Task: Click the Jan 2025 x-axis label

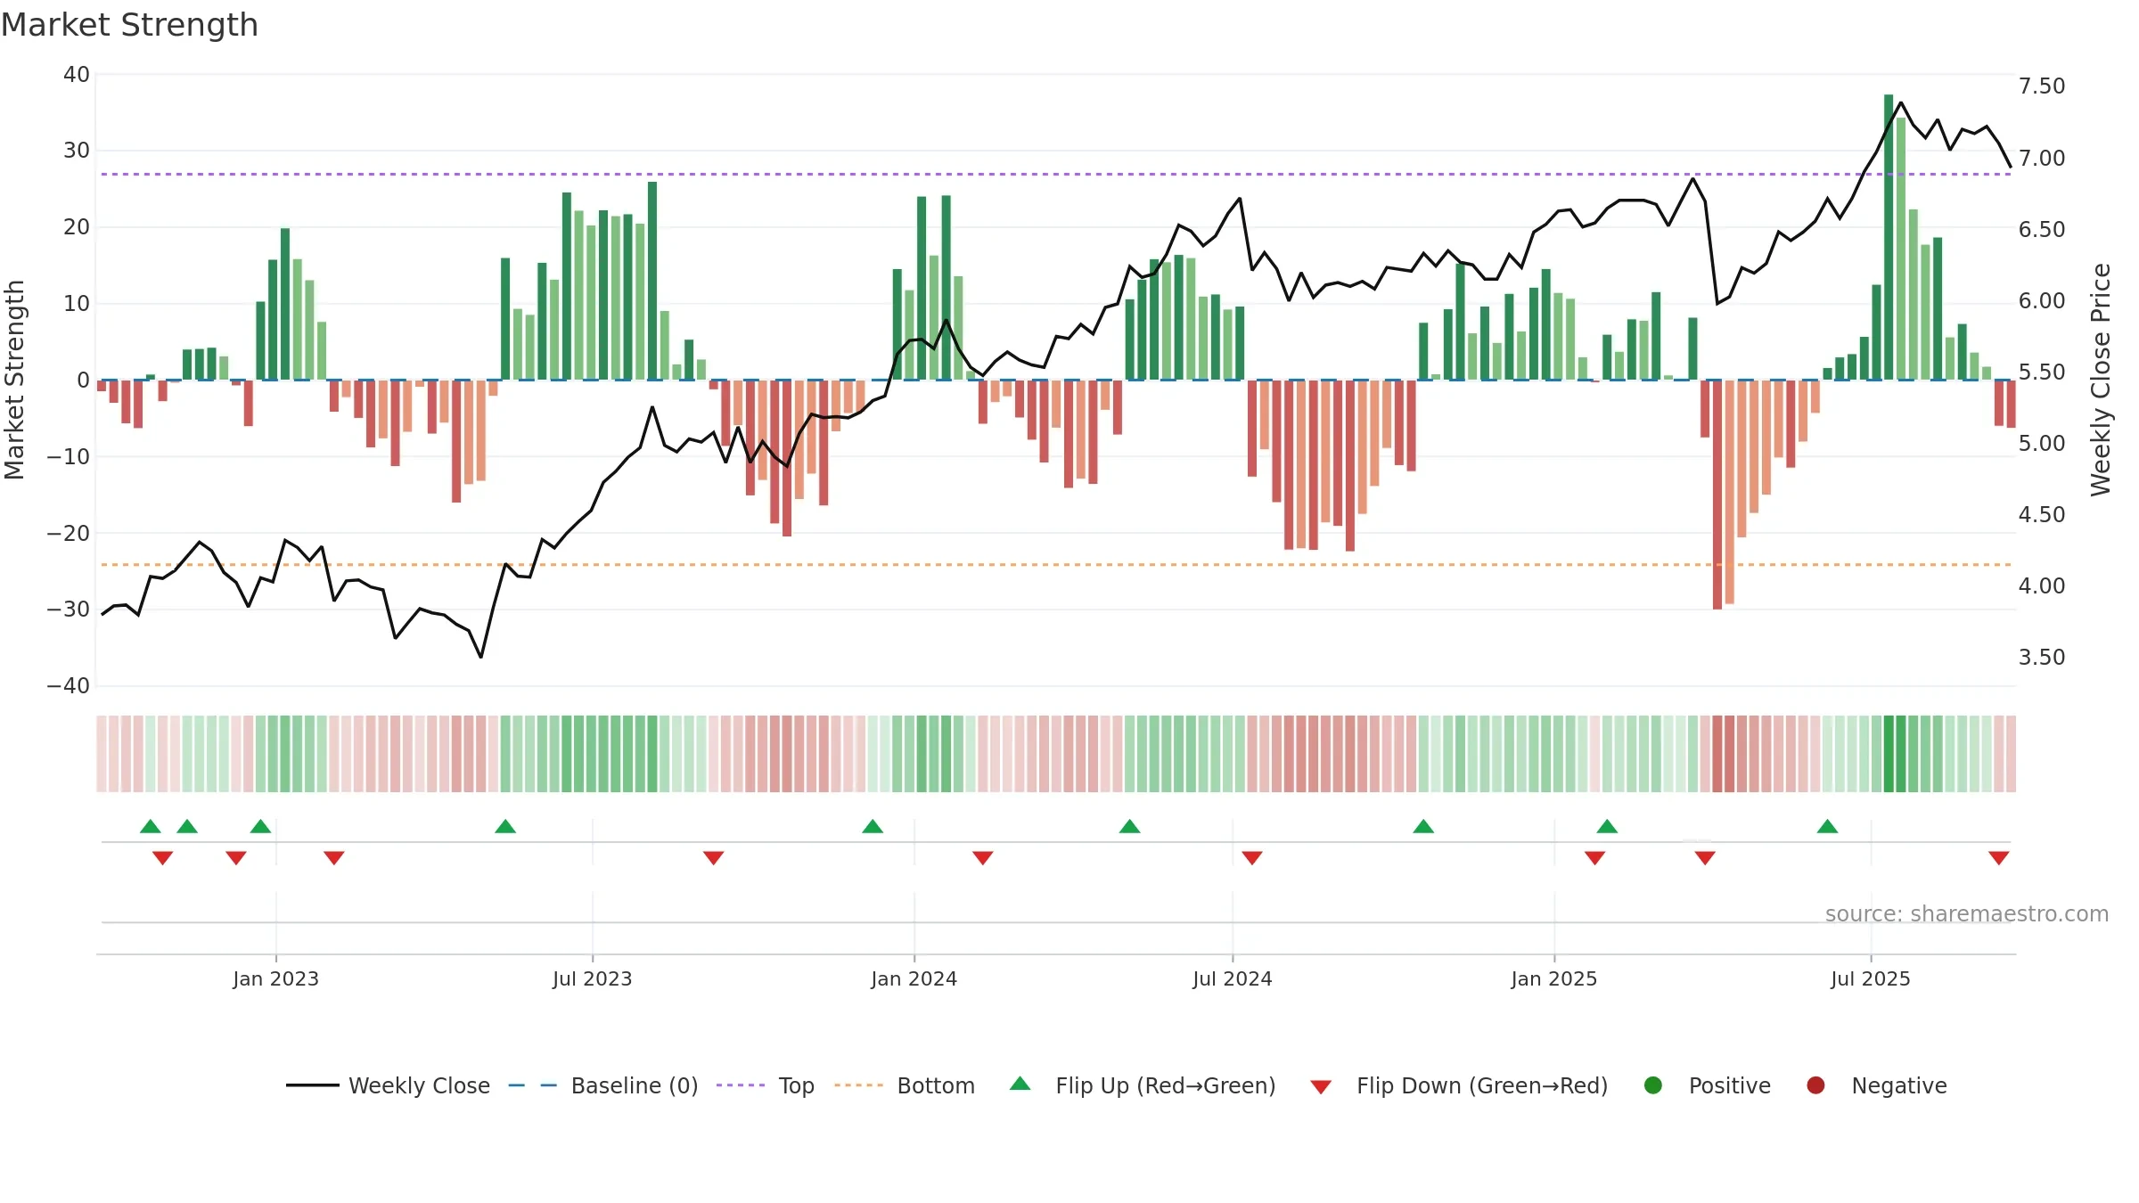Action: coord(1554,978)
